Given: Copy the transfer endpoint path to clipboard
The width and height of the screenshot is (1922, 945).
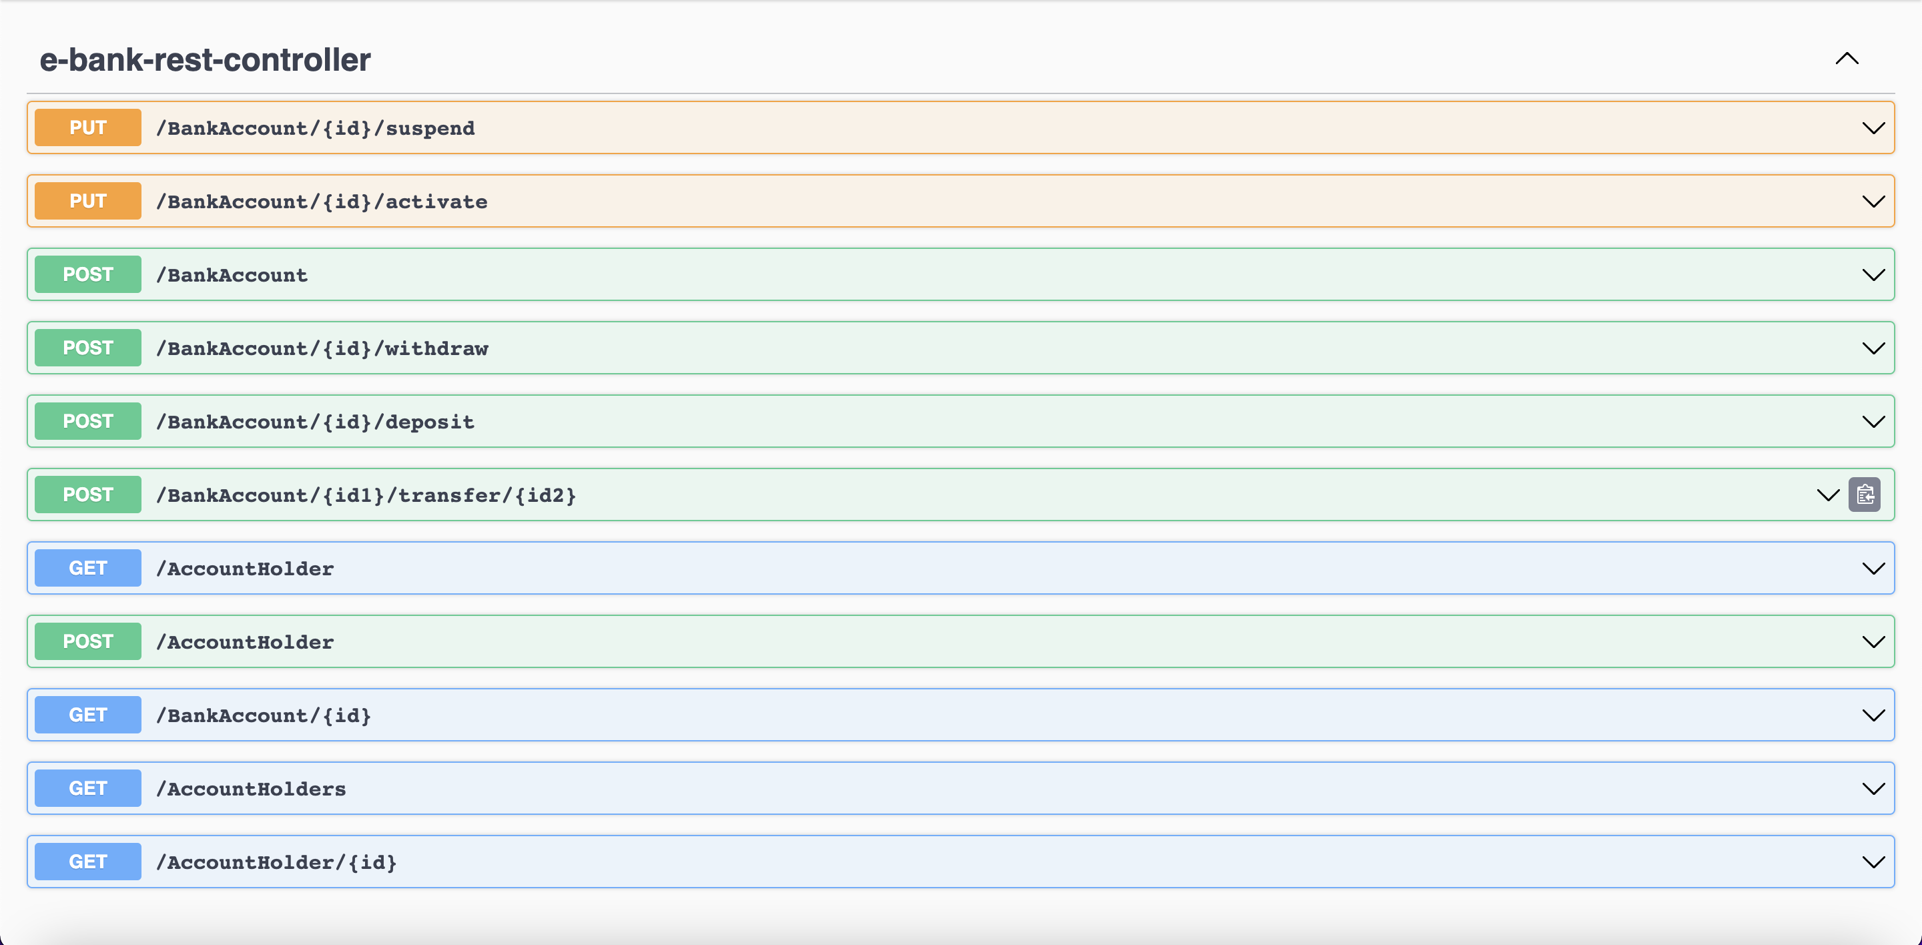Looking at the screenshot, I should 1864,495.
